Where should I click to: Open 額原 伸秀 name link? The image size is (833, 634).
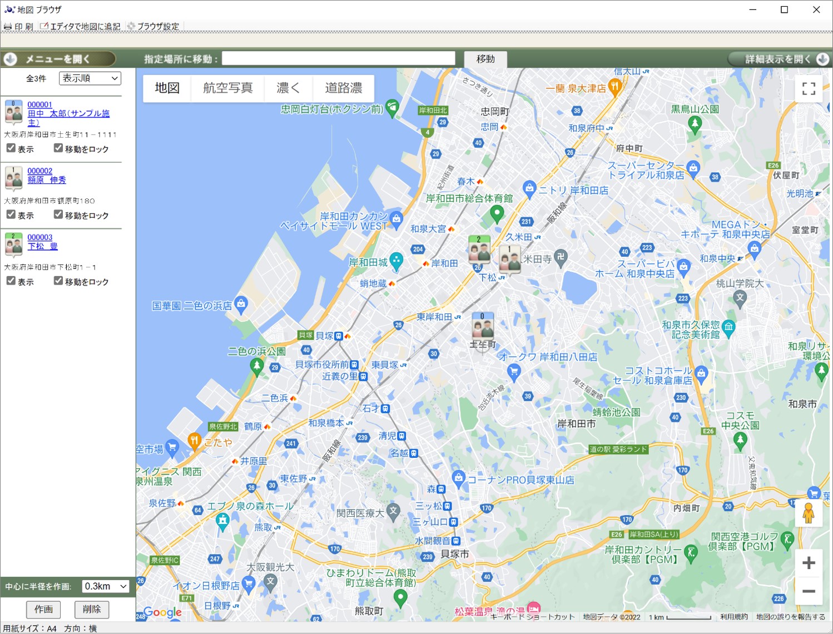click(47, 180)
